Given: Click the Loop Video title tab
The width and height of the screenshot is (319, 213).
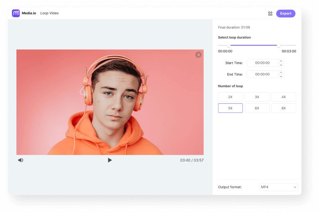Looking at the screenshot, I should click(x=49, y=13).
